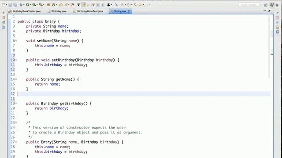This screenshot has height=158, width=282.
Task: Minimize the editor area
Action: pos(264,11)
